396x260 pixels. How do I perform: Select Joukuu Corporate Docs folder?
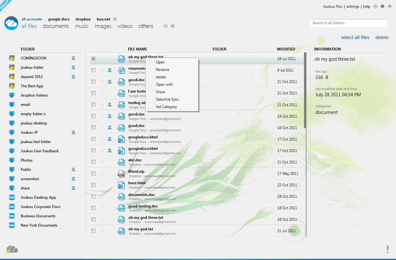[x=41, y=207]
